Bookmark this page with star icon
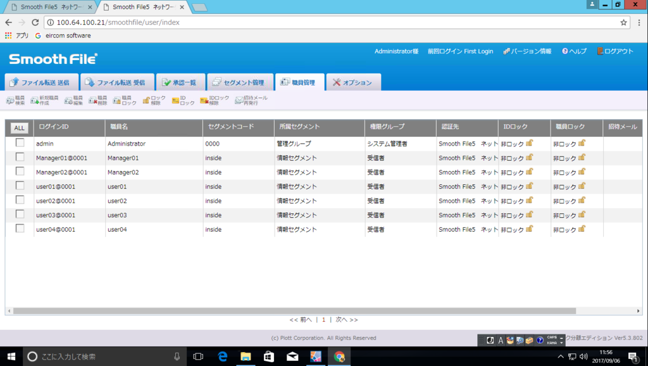The height and width of the screenshot is (366, 648). [x=623, y=22]
